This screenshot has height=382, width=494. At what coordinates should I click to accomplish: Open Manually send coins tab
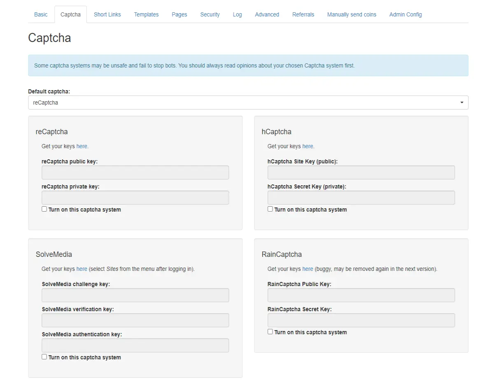(352, 14)
